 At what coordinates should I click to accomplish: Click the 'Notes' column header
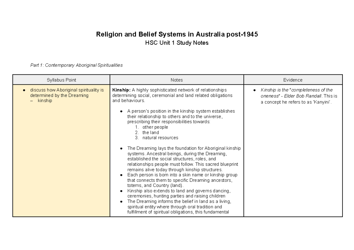click(177, 80)
